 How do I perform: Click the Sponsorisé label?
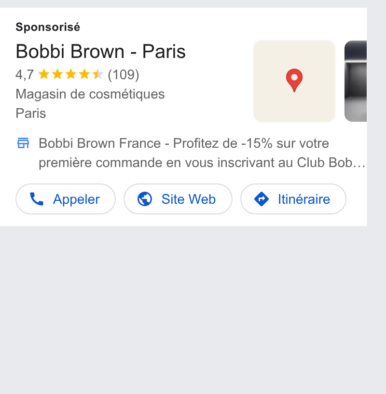pos(48,27)
